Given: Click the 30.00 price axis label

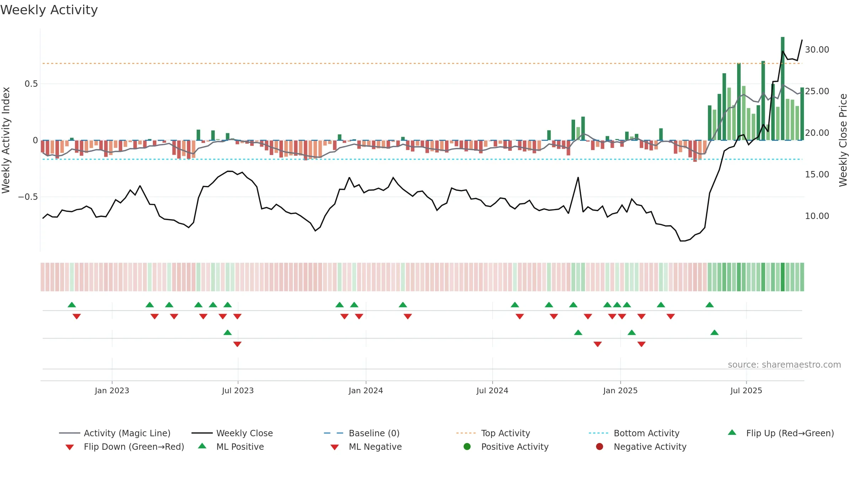Looking at the screenshot, I should pyautogui.click(x=817, y=49).
